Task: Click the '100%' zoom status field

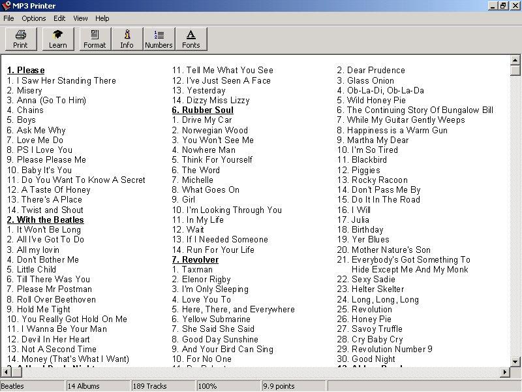Action: [x=229, y=386]
